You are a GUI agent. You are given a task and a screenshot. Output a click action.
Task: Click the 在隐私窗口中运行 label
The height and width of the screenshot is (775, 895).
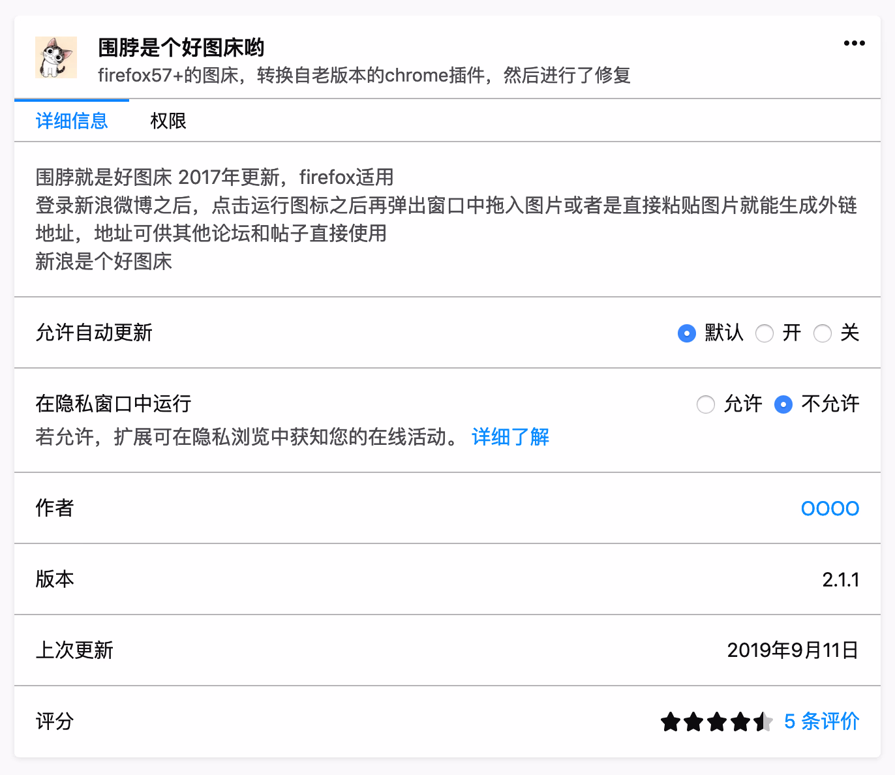tap(114, 404)
